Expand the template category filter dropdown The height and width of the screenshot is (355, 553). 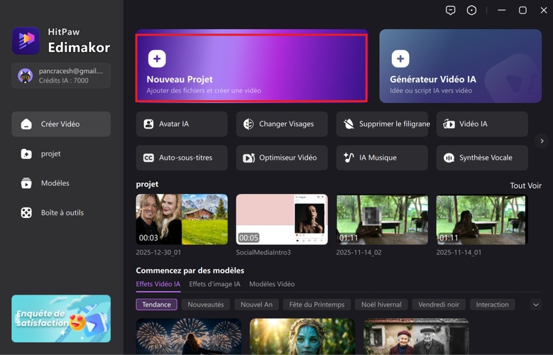coord(536,305)
